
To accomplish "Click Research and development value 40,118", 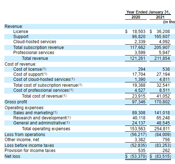I will [x=139, y=118].
